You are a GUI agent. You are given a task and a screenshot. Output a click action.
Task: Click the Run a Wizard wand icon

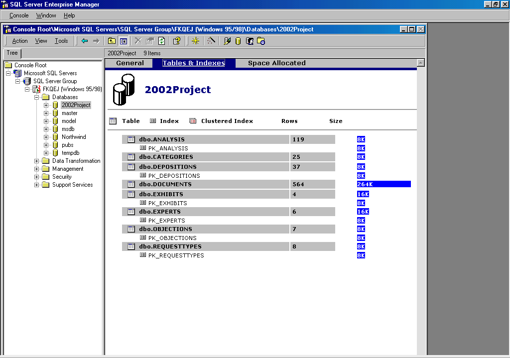pos(211,41)
